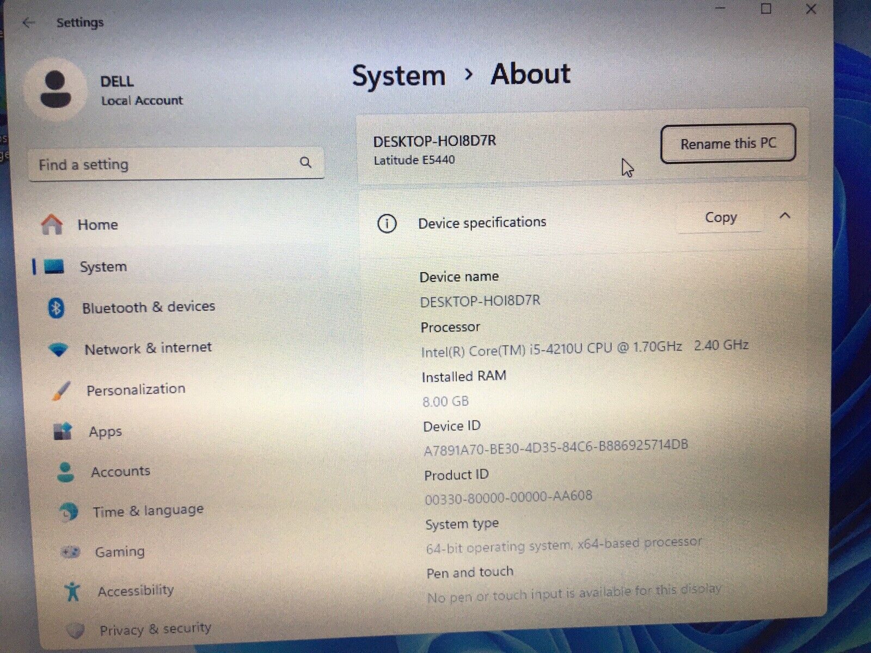Open Home via its house icon

(x=52, y=224)
